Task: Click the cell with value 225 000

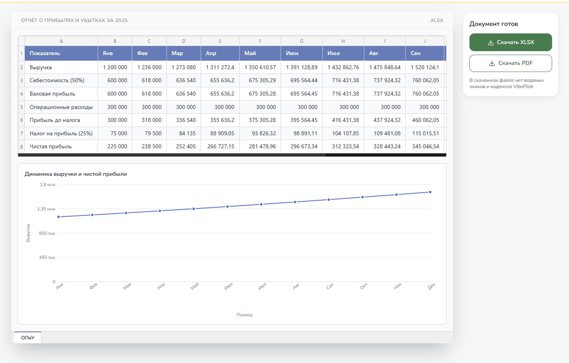Action: coord(115,146)
